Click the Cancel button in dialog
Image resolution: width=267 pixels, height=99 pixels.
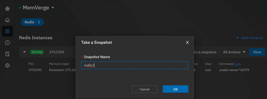(144, 89)
